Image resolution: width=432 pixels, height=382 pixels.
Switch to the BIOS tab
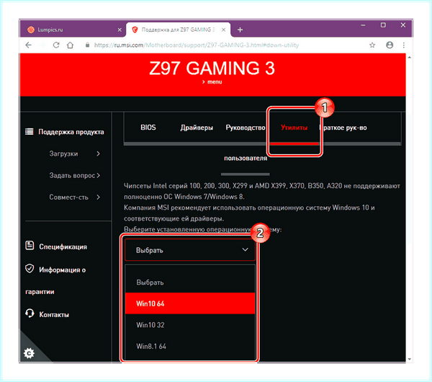[148, 128]
